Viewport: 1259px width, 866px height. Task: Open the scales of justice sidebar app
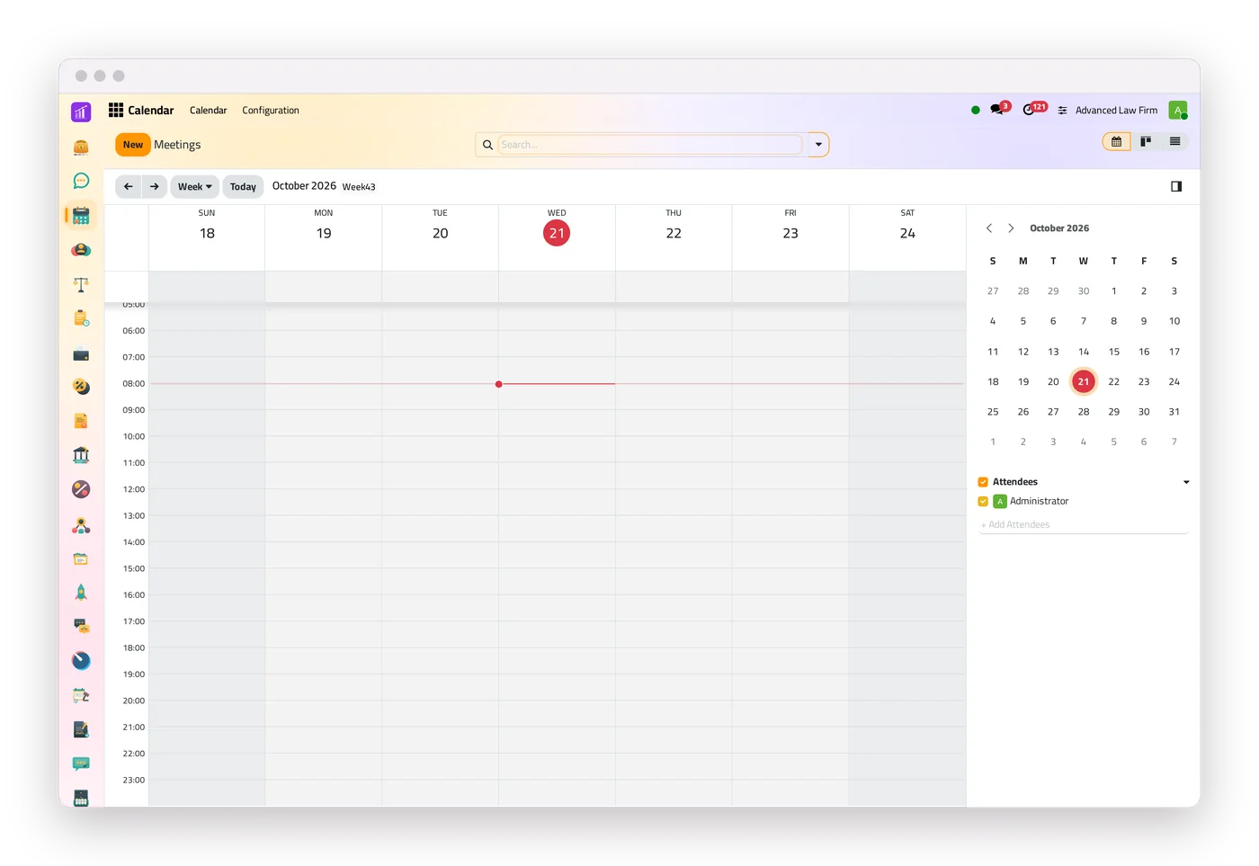click(81, 284)
